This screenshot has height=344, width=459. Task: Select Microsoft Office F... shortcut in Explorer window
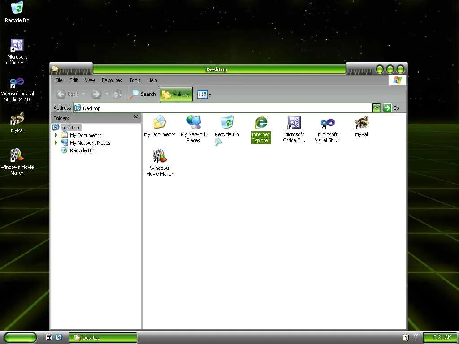(294, 129)
